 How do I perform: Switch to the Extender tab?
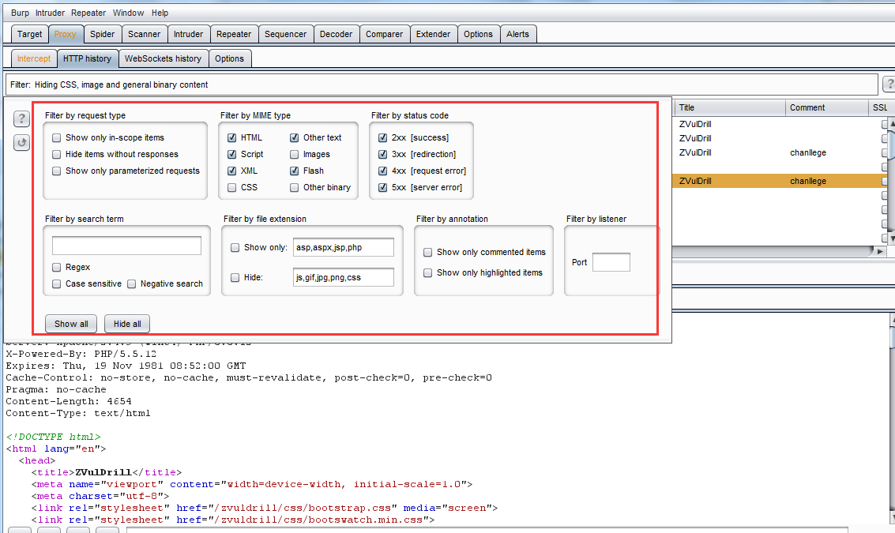[x=433, y=34]
